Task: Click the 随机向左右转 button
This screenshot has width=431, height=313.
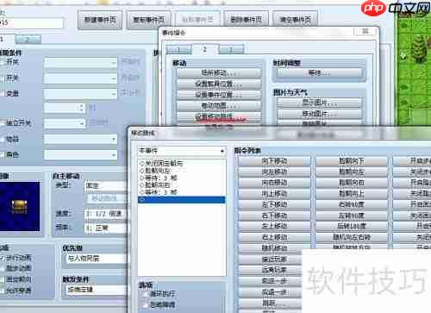Action: [352, 237]
